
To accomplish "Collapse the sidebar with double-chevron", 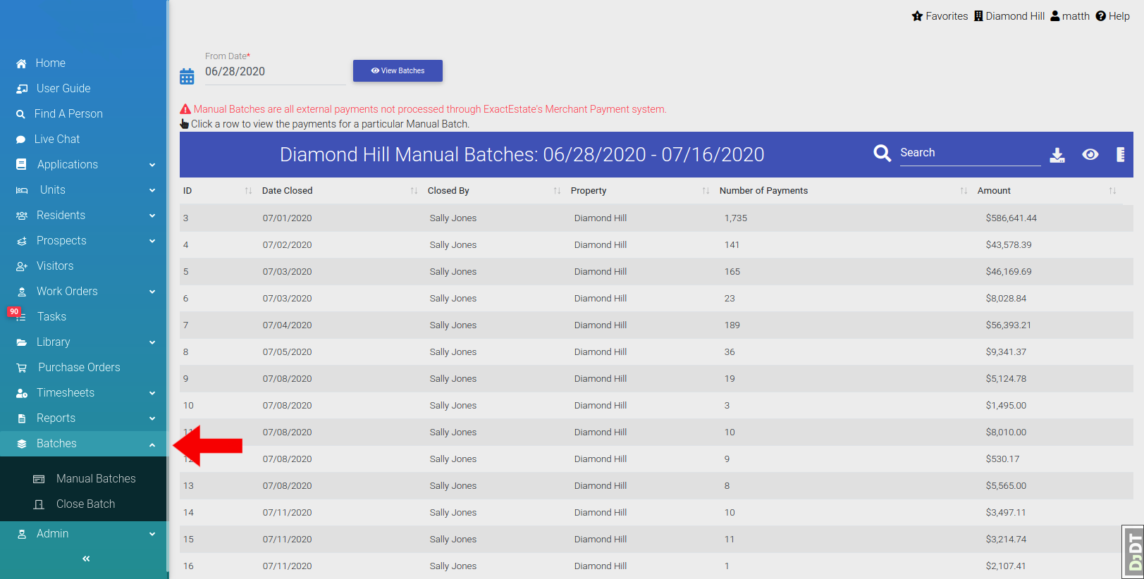I will tap(86, 559).
